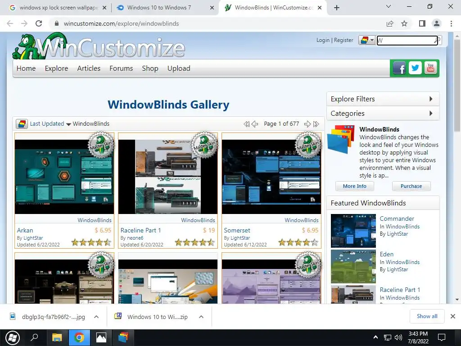The height and width of the screenshot is (346, 461).
Task: Click the search magnifier in site search box
Action: [x=438, y=40]
